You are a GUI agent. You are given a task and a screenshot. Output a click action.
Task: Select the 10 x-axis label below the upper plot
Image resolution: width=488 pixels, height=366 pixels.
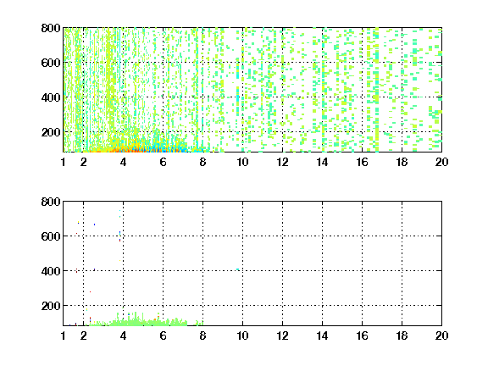[242, 162]
